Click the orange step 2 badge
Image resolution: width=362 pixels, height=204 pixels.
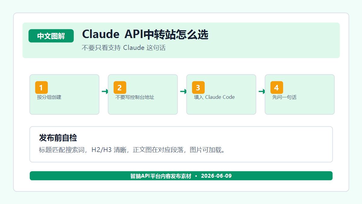[x=120, y=88]
